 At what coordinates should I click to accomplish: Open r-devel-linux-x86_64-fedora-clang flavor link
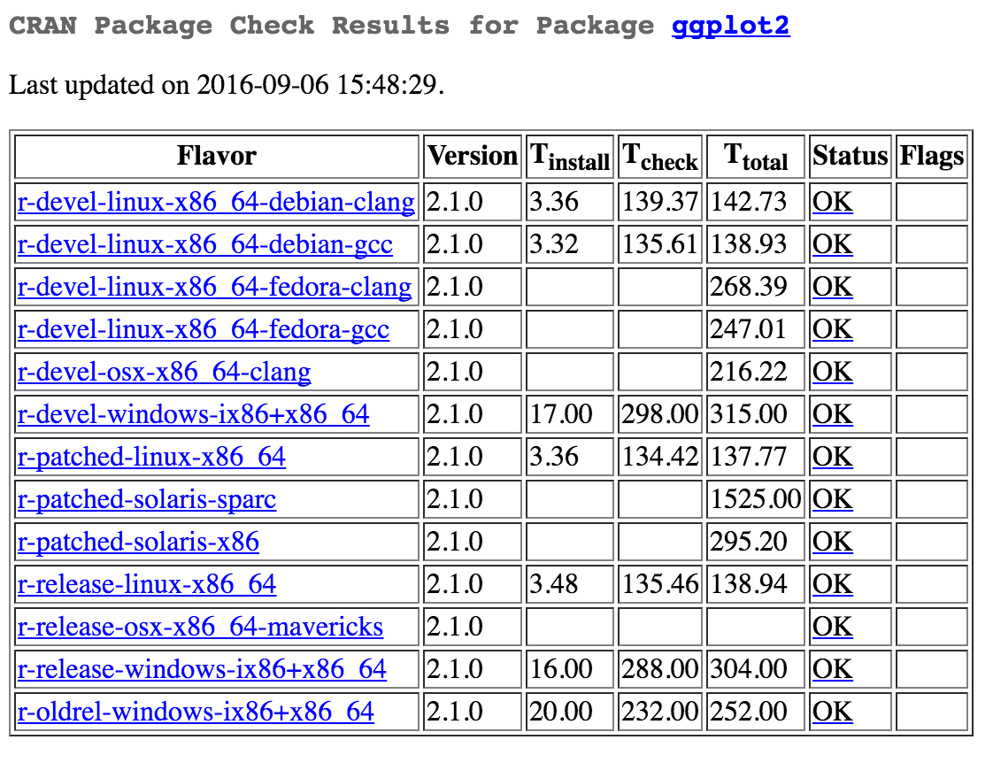pos(215,287)
